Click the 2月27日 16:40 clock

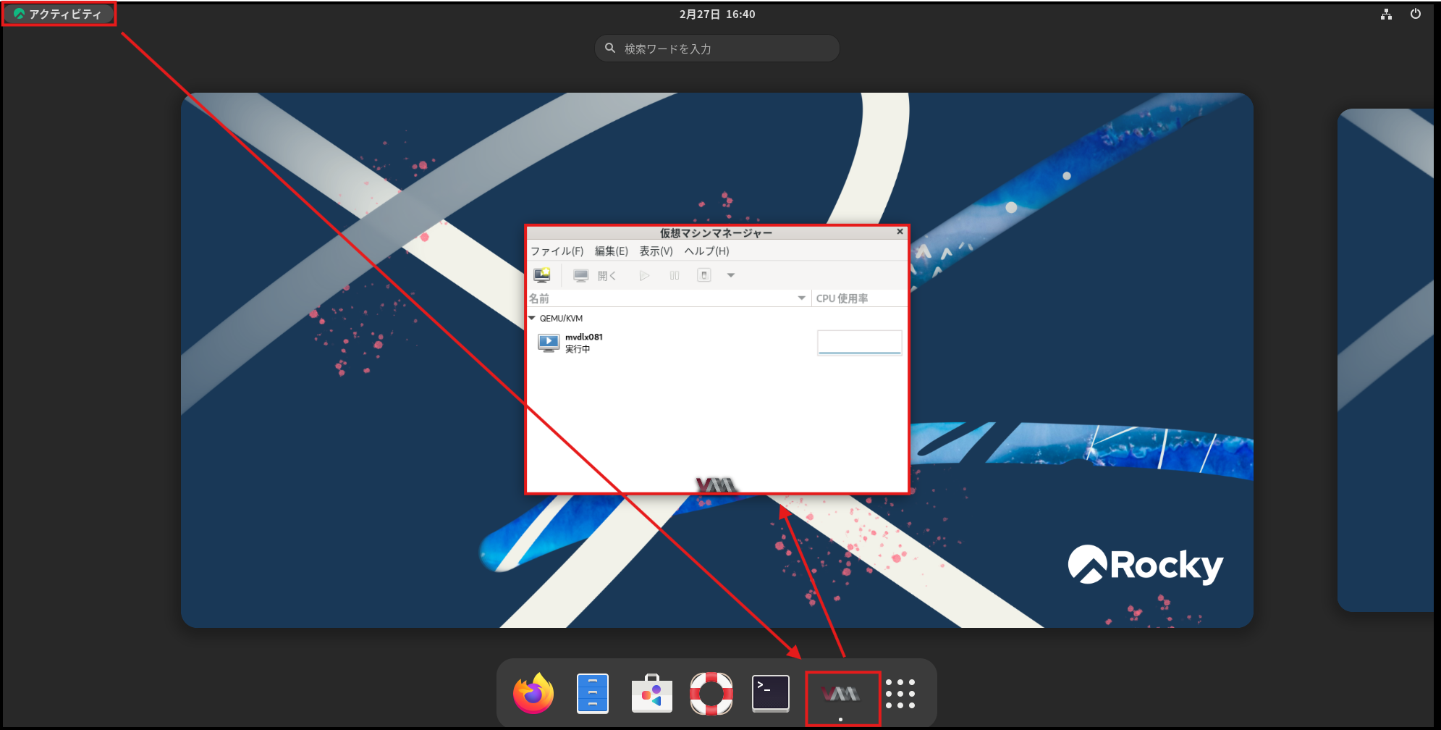[717, 14]
